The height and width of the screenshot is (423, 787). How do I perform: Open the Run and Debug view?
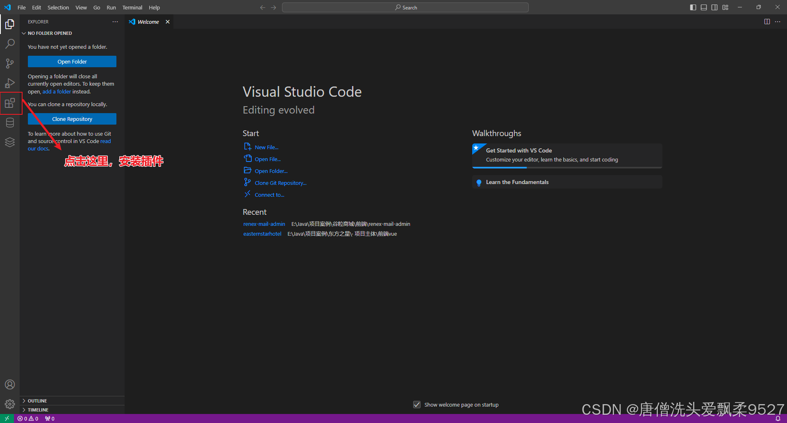(x=10, y=83)
